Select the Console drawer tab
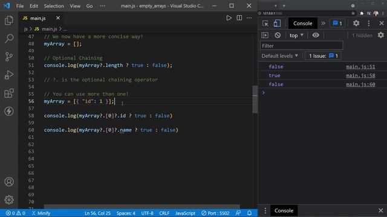Screen dimensions: 387x217 tap(284, 210)
